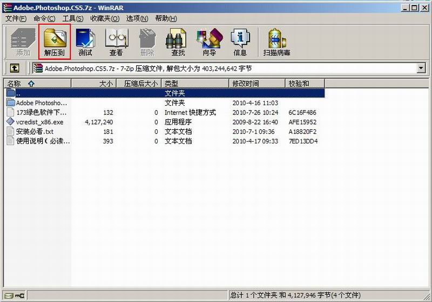The height and width of the screenshot is (302, 432).
Task: Expand the archive path dropdown arrow
Action: (421, 68)
